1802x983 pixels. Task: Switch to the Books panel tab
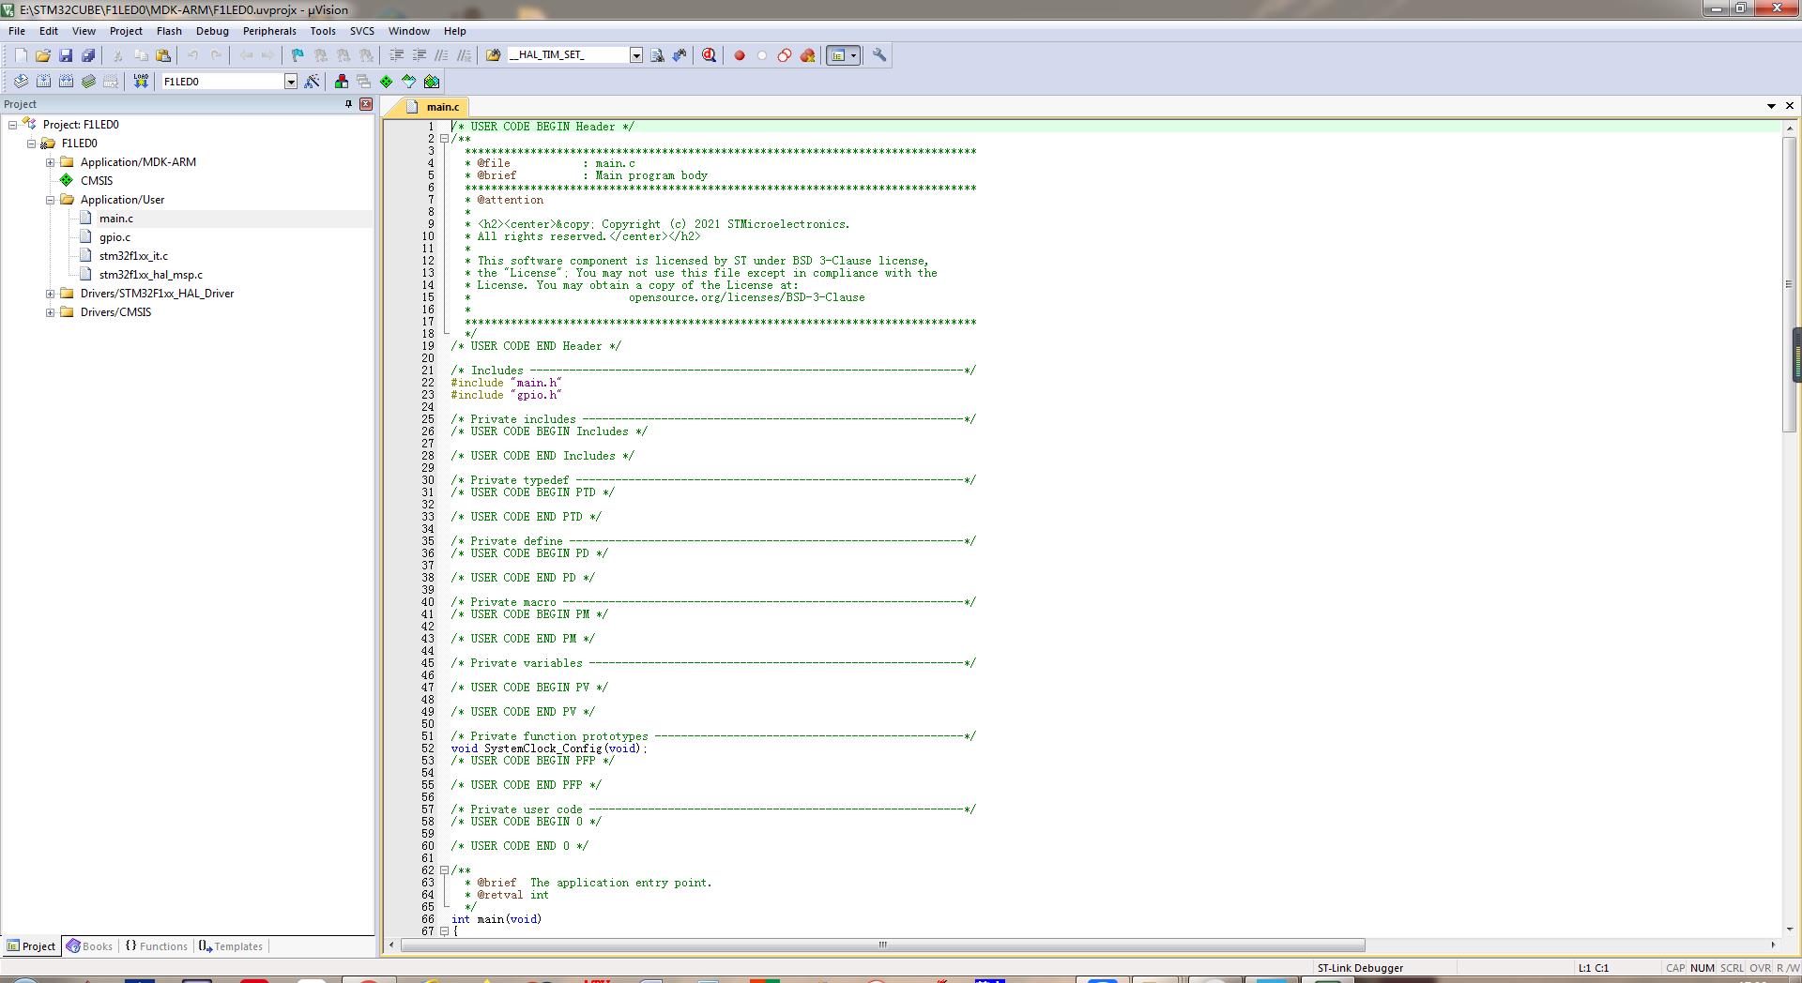[90, 946]
